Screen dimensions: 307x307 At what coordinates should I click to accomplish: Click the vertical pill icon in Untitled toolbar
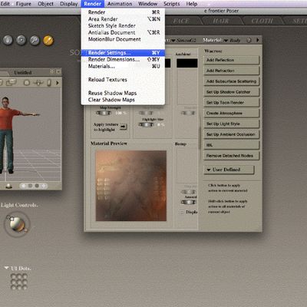[49, 83]
